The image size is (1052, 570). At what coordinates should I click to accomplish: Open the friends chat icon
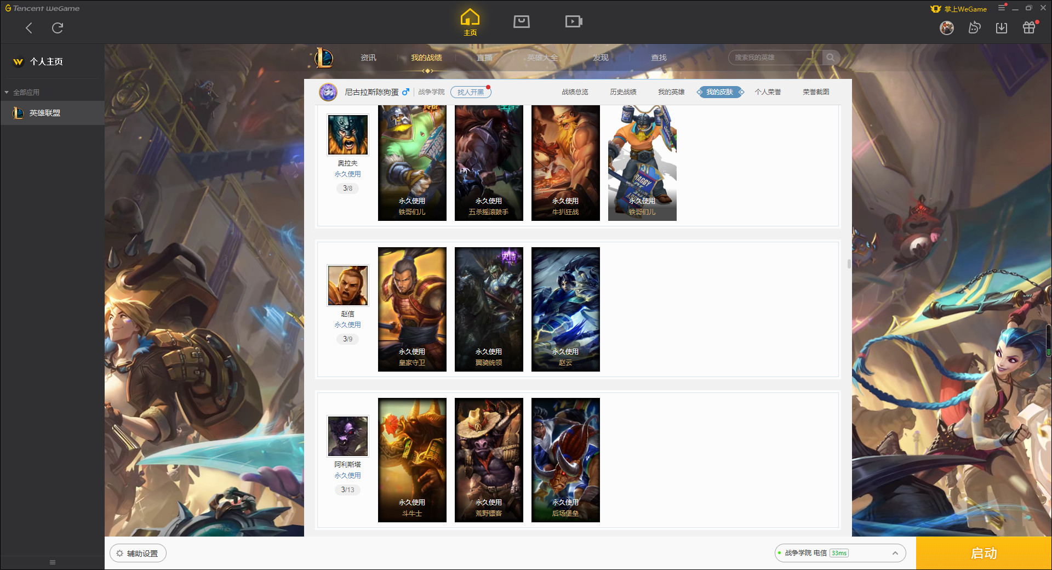(974, 27)
